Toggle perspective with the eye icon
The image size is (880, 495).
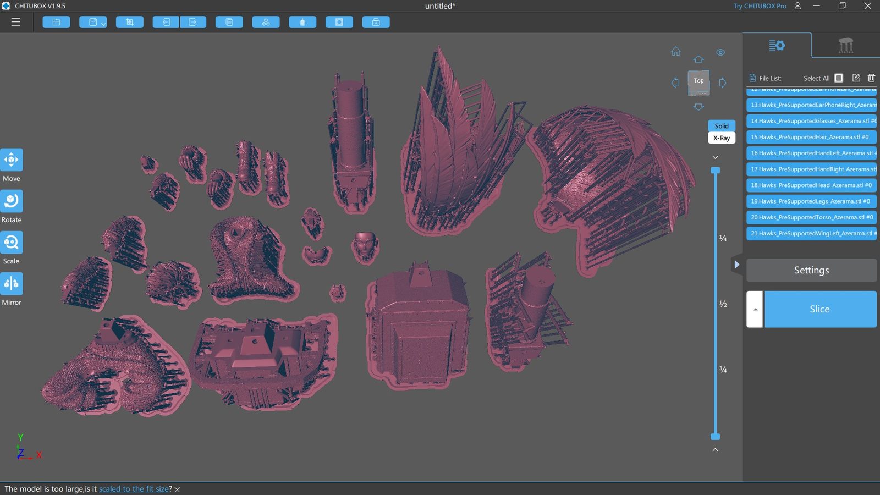click(x=721, y=52)
